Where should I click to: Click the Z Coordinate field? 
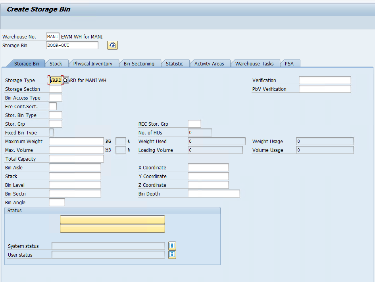click(x=208, y=185)
